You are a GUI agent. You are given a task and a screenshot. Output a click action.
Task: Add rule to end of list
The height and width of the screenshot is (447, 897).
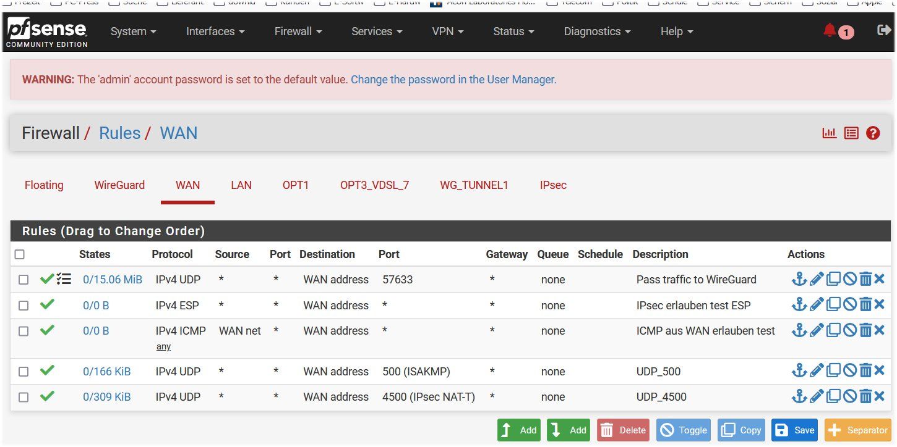569,430
